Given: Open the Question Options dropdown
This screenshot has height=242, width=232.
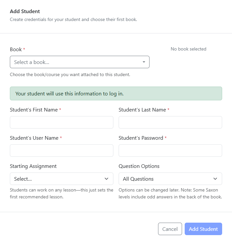Looking at the screenshot, I should coord(170,179).
